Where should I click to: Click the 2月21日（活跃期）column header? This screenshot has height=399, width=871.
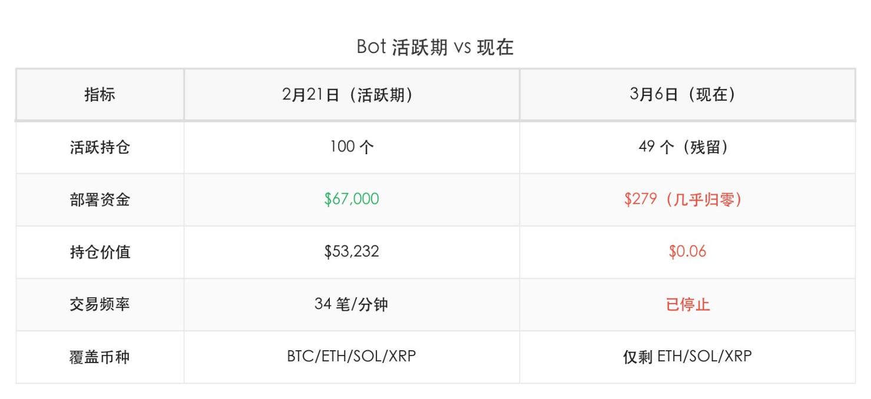coord(351,95)
